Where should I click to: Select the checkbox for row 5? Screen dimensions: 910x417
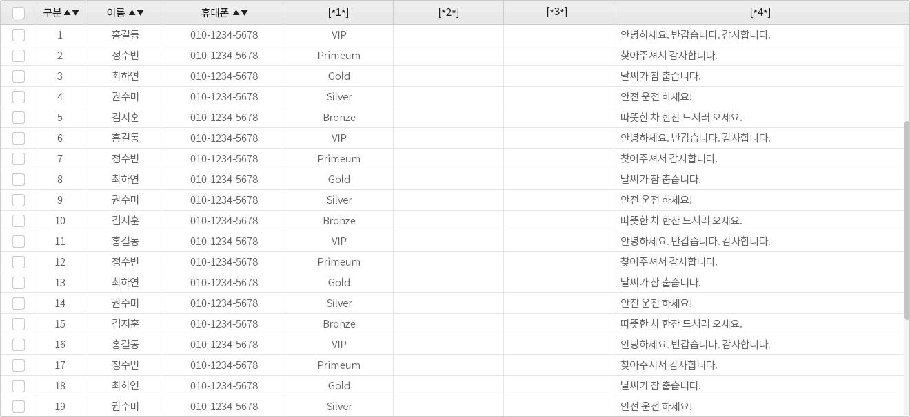[19, 117]
